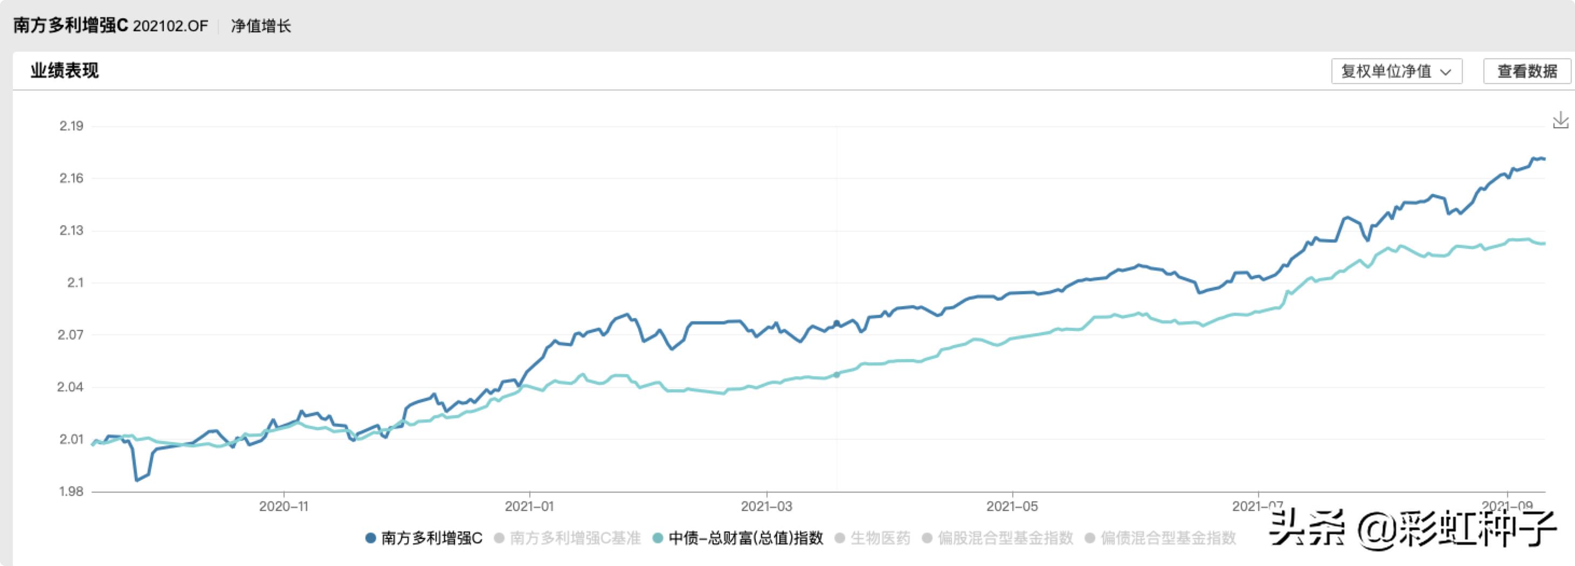This screenshot has width=1575, height=566.
Task: Click the blue dot beside 南方多利增强C
Action: tap(370, 538)
